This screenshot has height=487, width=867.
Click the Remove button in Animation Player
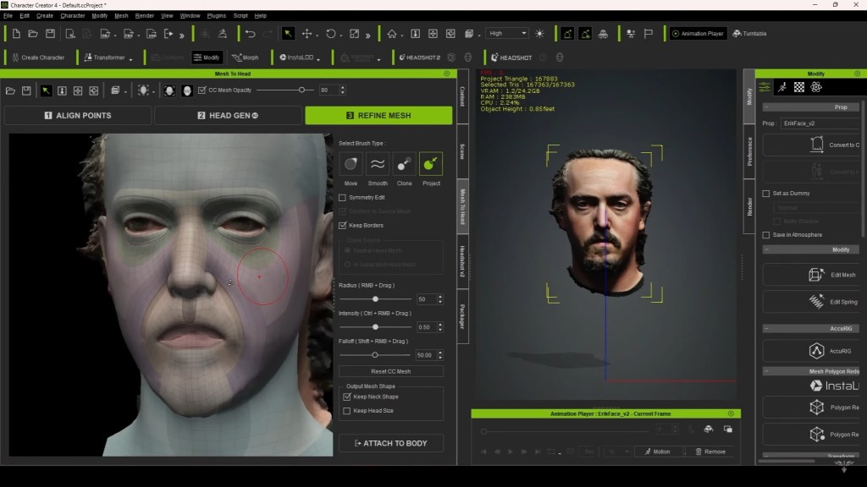point(710,451)
